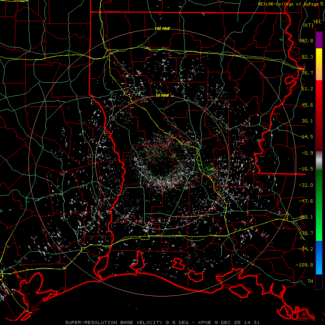Viewport: 325px width, 325px height.
Task: Click the 100 NMI range ring label
Action: coord(162,29)
